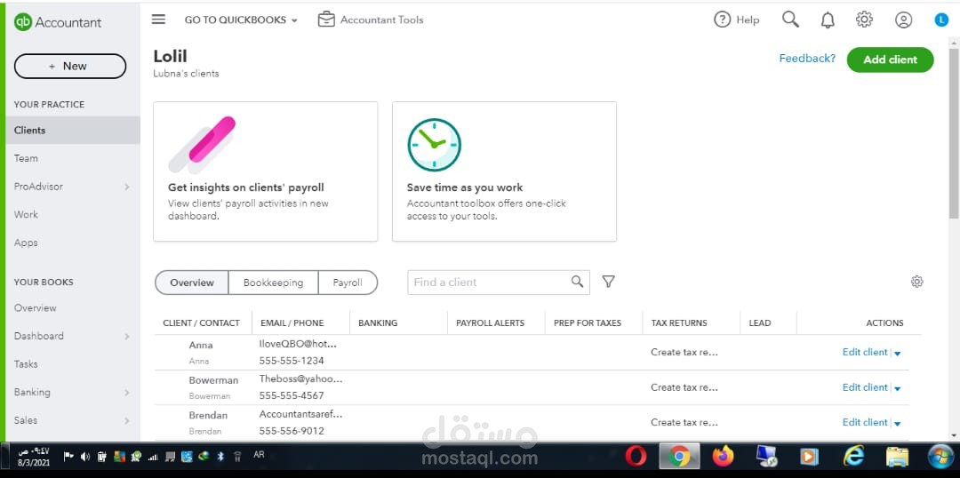
Task: Switch to the Bookkeeping view tab
Action: coord(273,283)
